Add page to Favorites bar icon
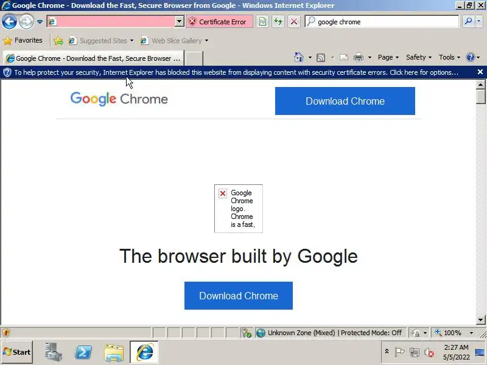 tap(58, 41)
